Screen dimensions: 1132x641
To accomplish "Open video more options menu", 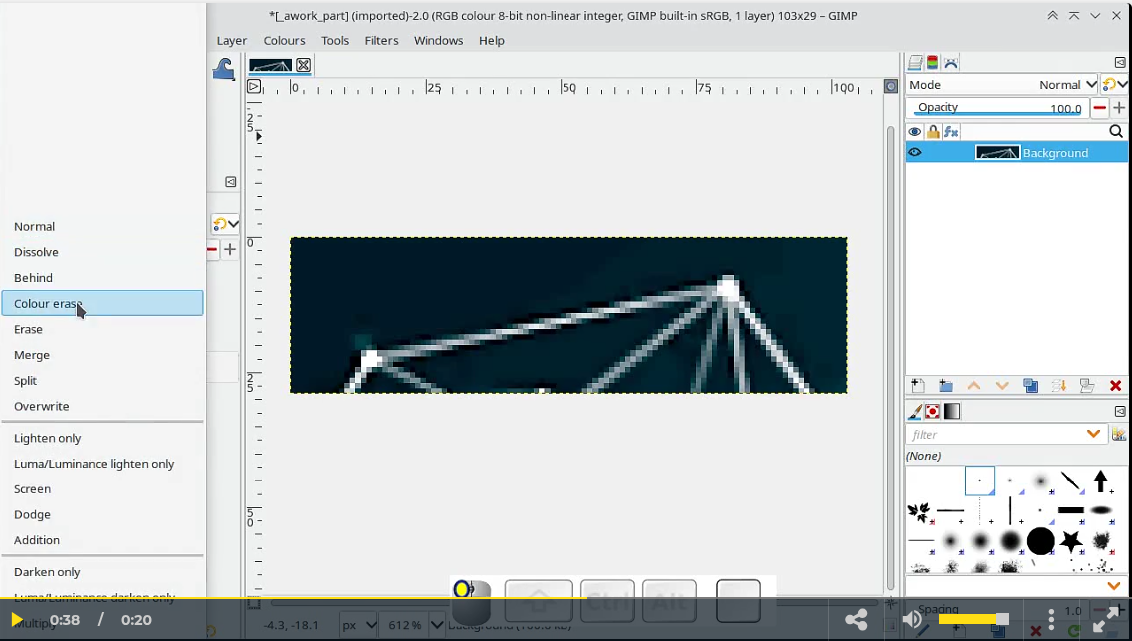I will [1052, 619].
